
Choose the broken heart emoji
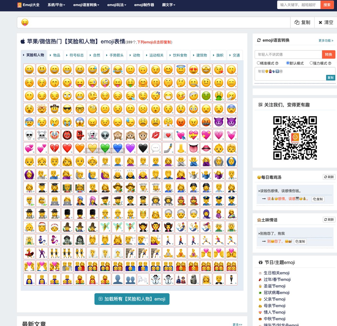(x=54, y=148)
